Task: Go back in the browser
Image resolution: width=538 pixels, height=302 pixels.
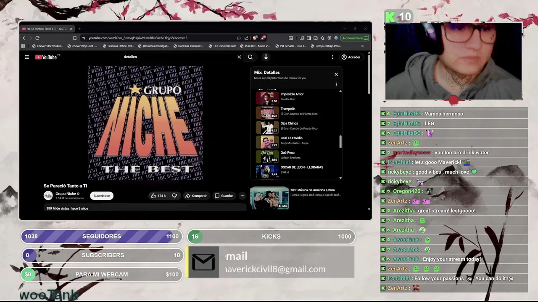Action: pyautogui.click(x=24, y=38)
